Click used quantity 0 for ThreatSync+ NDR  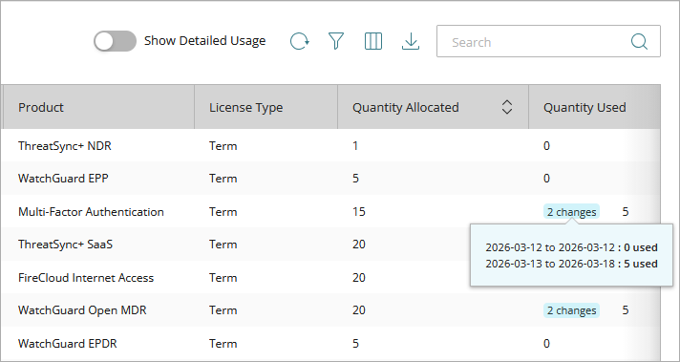coord(546,146)
